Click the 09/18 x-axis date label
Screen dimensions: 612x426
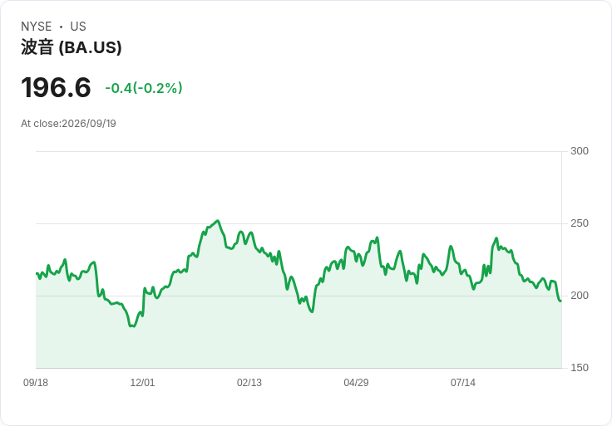tap(36, 383)
